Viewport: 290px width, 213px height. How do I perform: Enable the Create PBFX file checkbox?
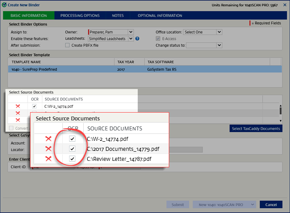point(67,45)
